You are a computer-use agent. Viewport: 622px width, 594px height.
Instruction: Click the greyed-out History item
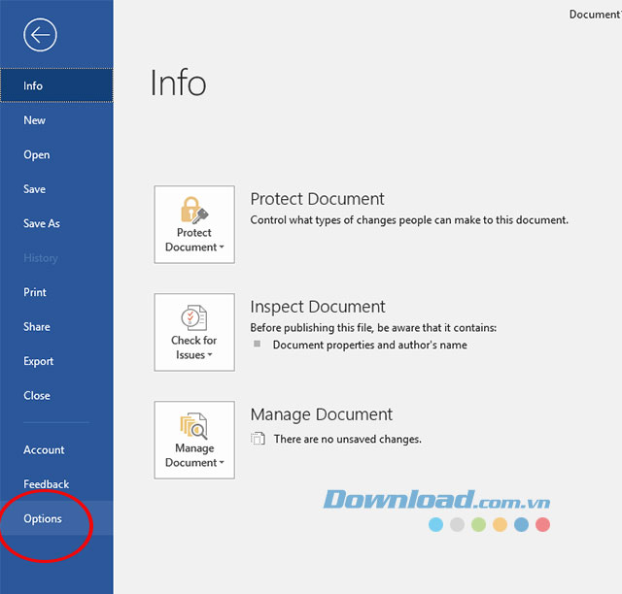click(x=41, y=258)
